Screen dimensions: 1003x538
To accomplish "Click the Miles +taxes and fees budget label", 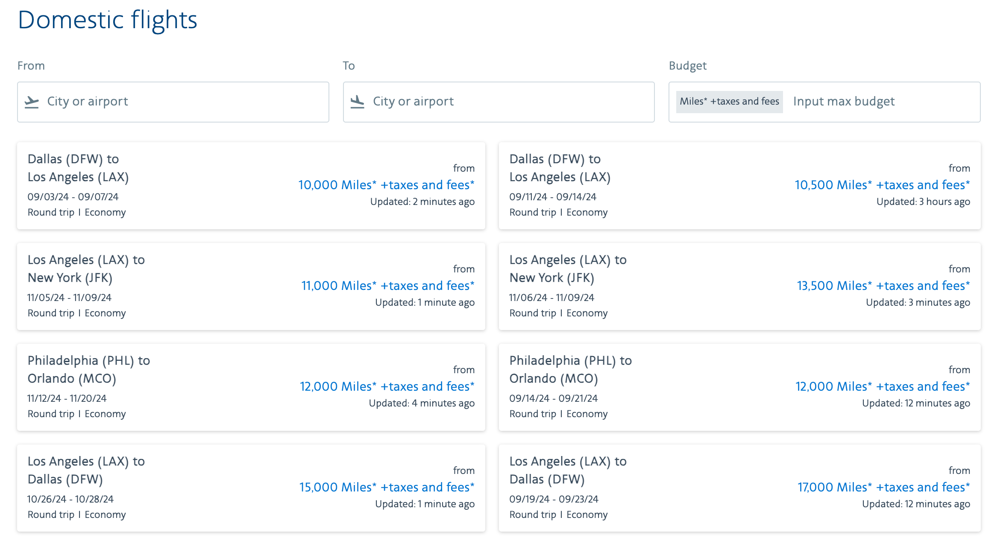I will point(729,102).
